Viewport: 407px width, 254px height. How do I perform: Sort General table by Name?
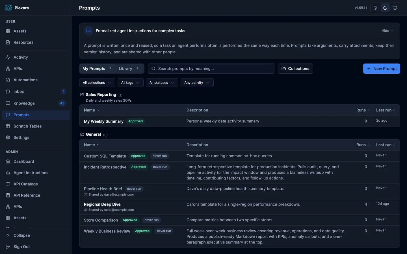(x=92, y=145)
